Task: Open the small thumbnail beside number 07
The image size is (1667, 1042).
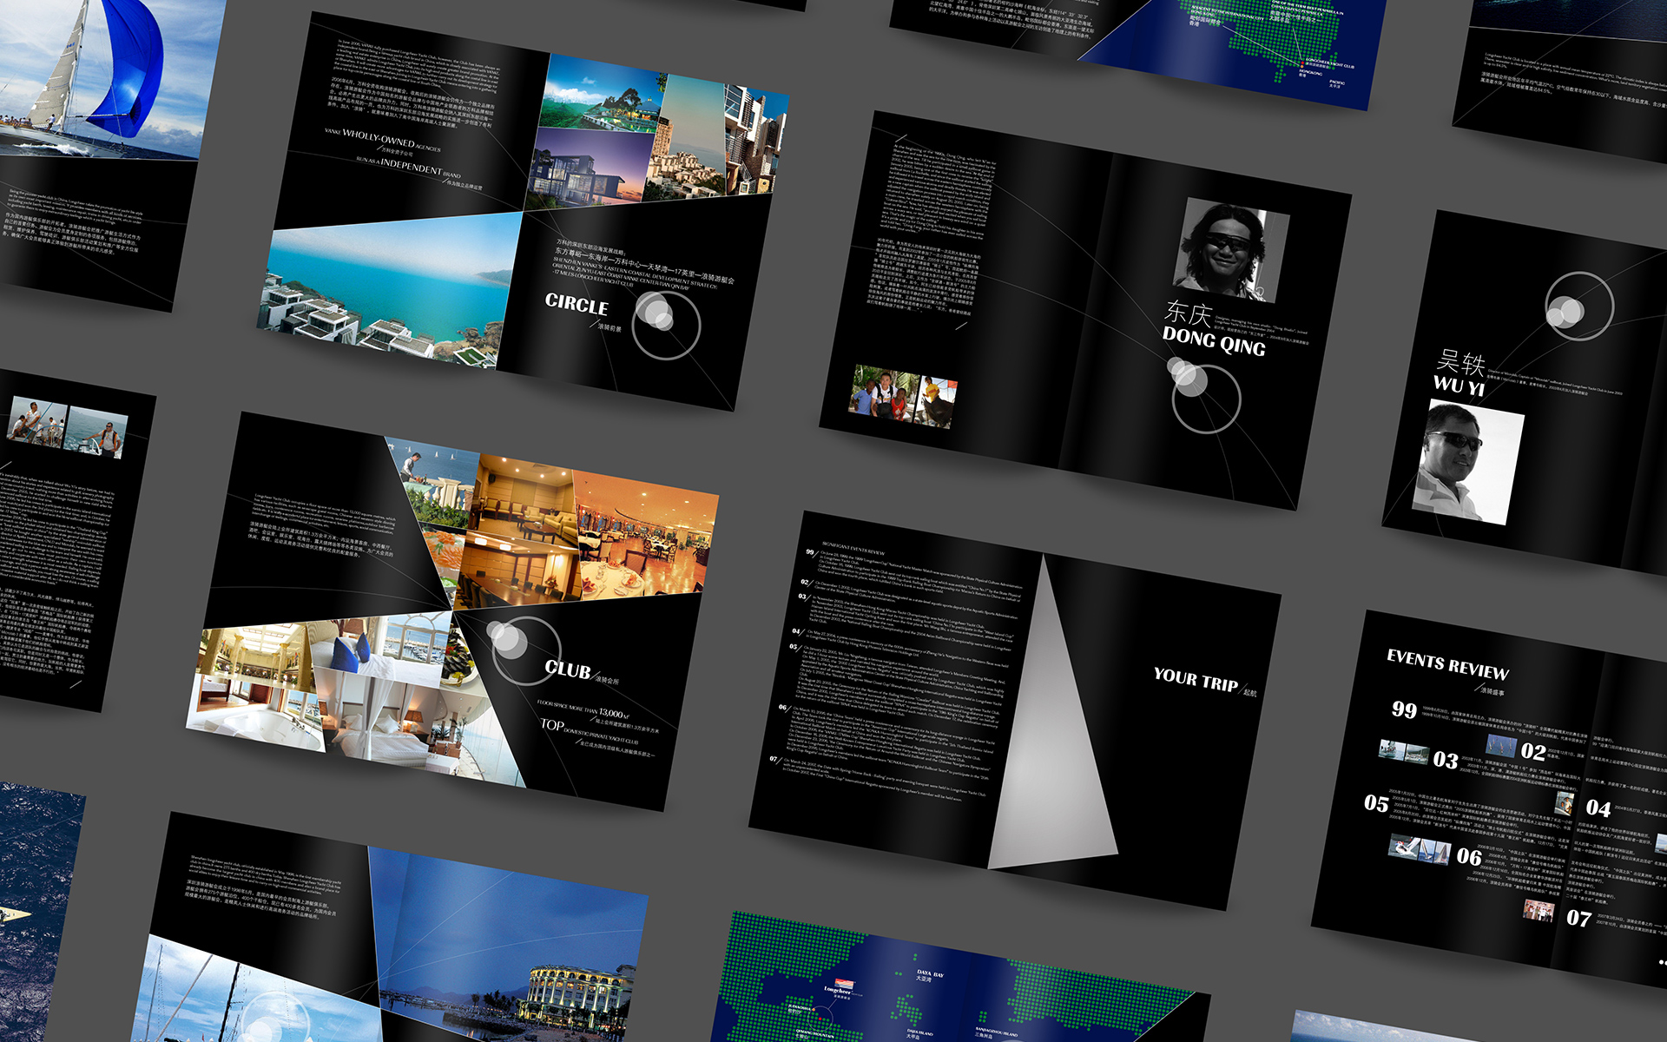Action: [x=1539, y=910]
